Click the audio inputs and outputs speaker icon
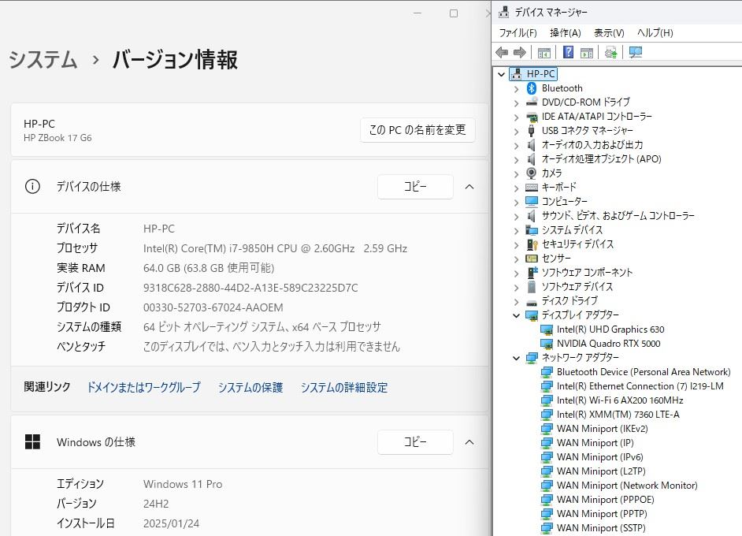 [532, 145]
